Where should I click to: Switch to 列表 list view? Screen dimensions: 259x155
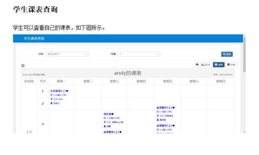(231, 65)
